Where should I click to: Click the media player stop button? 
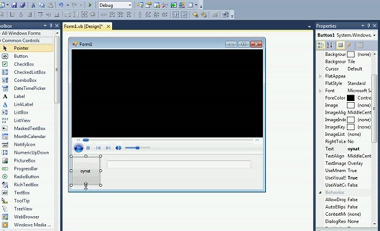point(88,148)
